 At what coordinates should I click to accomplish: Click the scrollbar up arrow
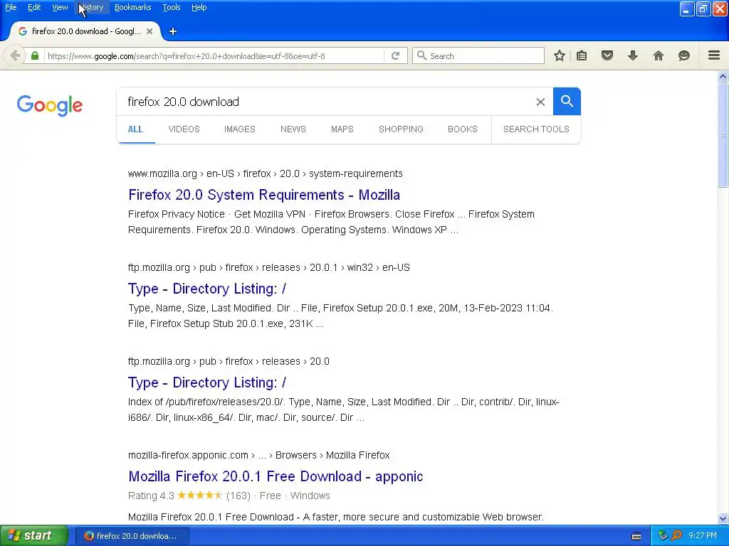723,76
